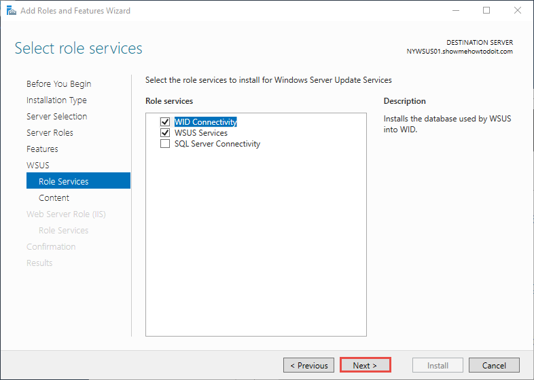This screenshot has width=534, height=380.
Task: Go to Before You Begin step
Action: click(59, 83)
